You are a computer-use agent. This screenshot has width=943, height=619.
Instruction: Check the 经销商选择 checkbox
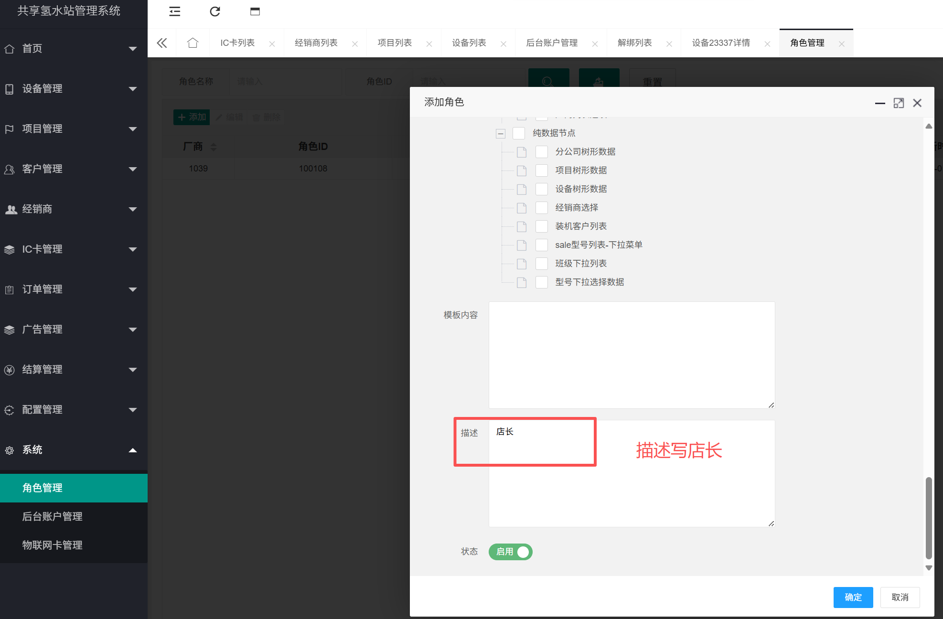coord(542,208)
